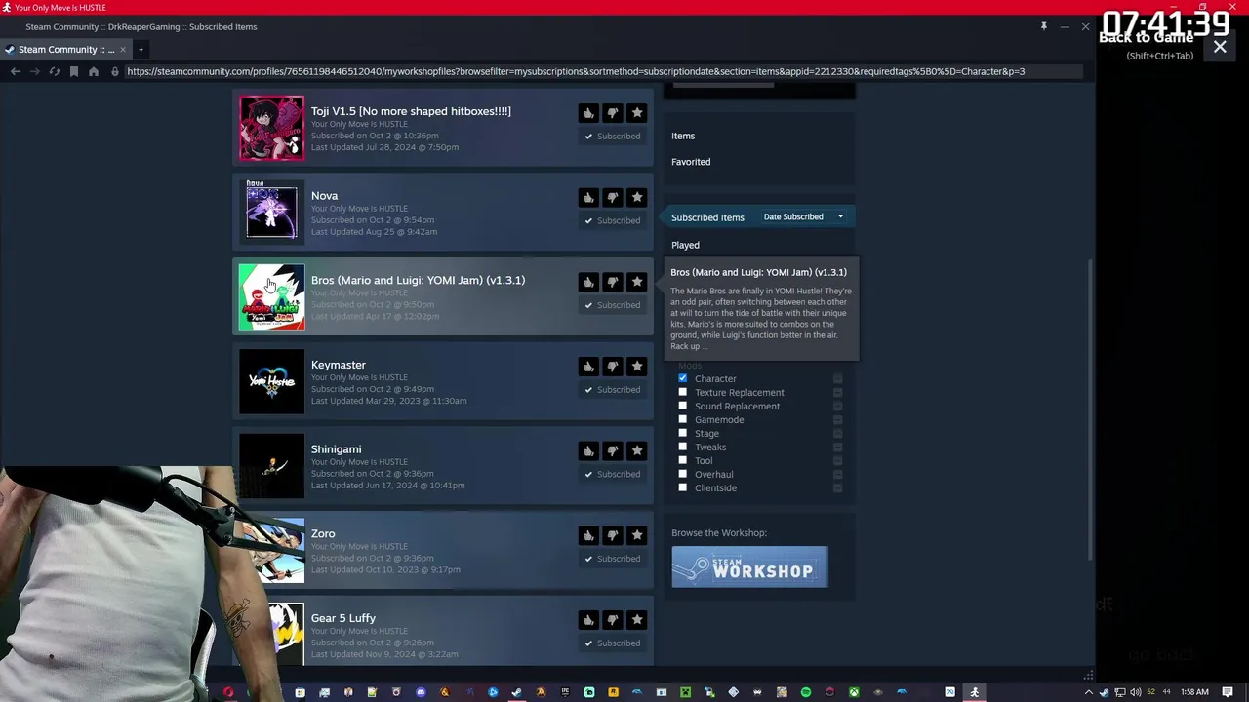Tick the Tweaks checkbox
The width and height of the screenshot is (1249, 702).
tap(682, 447)
